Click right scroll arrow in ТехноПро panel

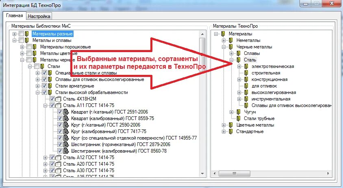[x=328, y=173]
